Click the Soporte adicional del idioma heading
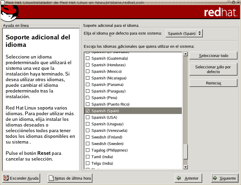241x185 pixels. point(38,41)
